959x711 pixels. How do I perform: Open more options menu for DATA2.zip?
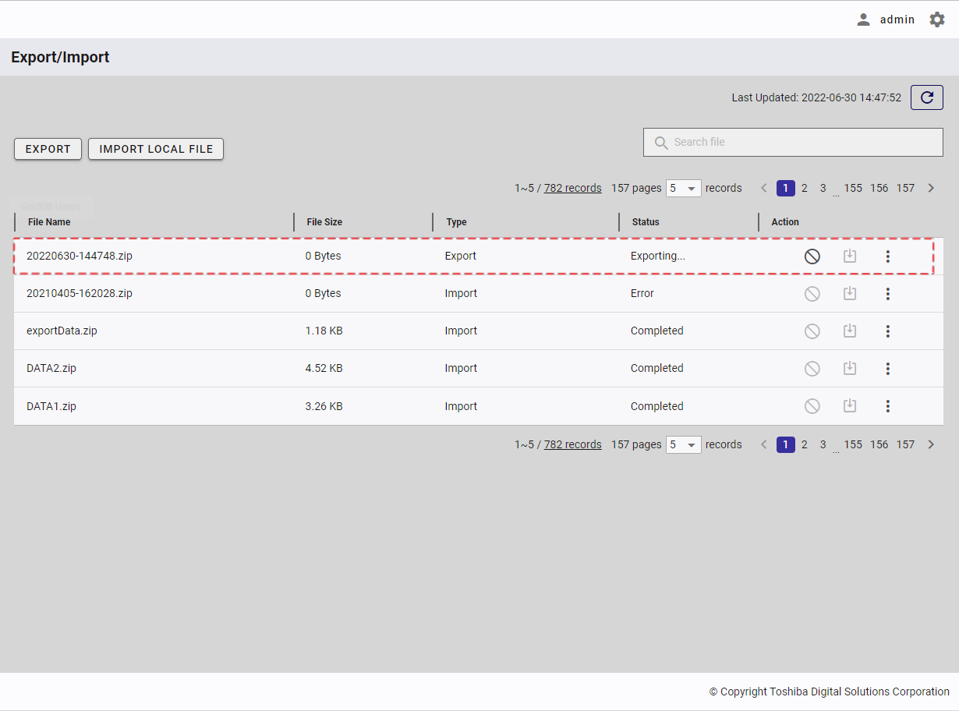pyautogui.click(x=887, y=369)
